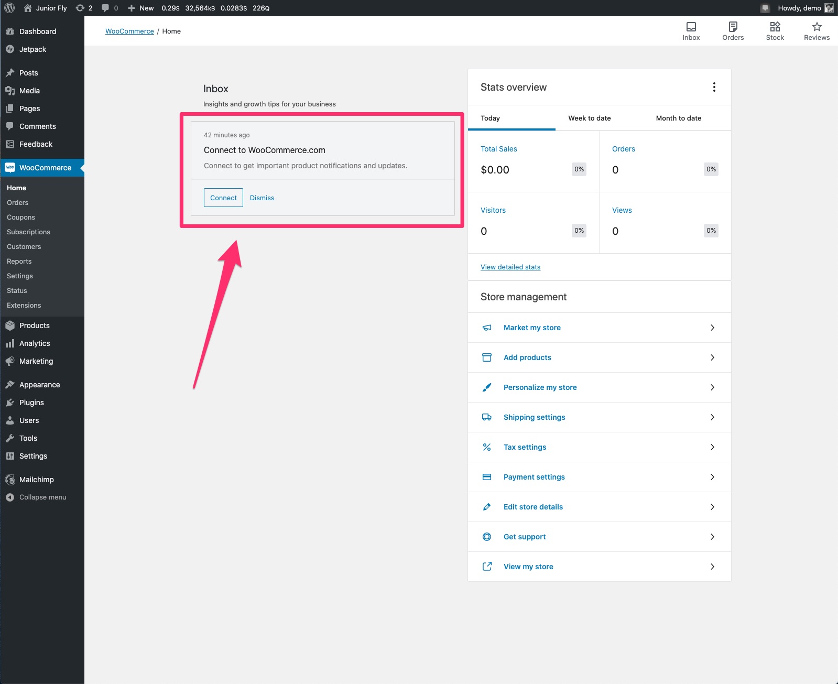Click the Products box icon
The width and height of the screenshot is (838, 684).
click(x=10, y=325)
